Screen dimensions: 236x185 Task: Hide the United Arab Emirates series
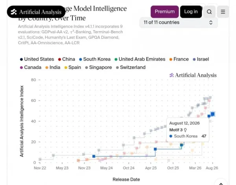(140, 59)
